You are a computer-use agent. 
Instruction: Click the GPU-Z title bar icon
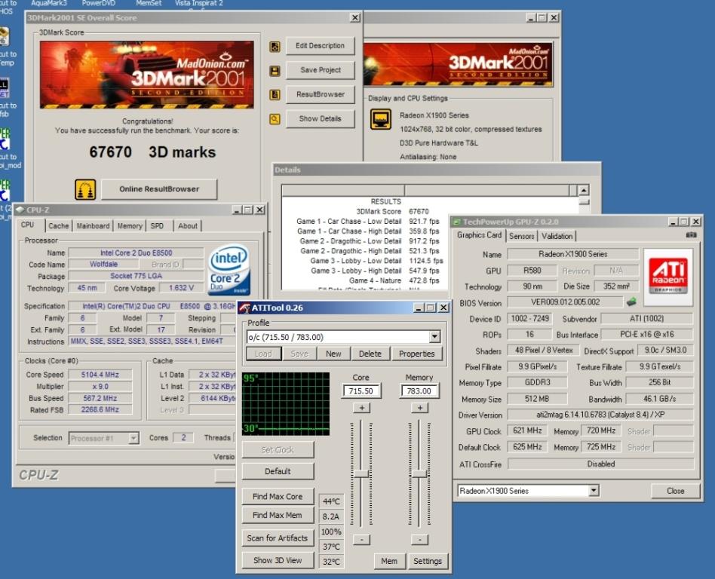(x=457, y=222)
